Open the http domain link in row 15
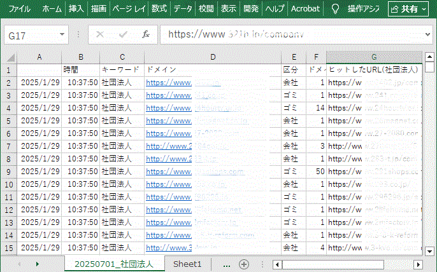The width and height of the screenshot is (437, 272). [181, 248]
